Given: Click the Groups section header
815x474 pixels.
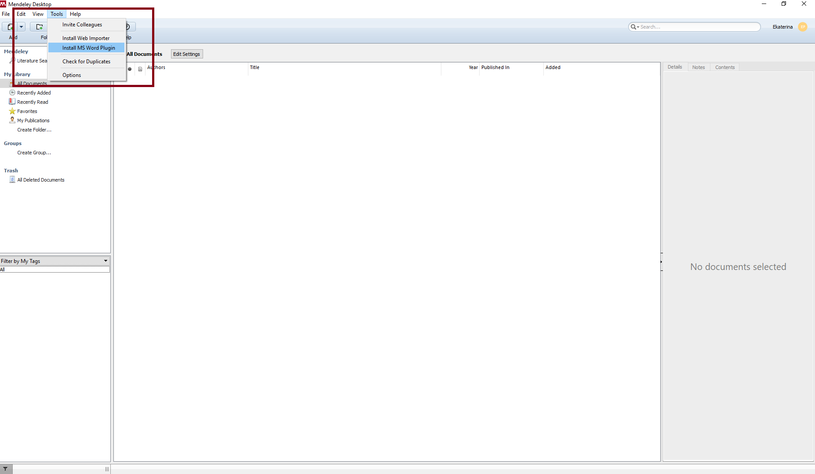Looking at the screenshot, I should coord(13,143).
